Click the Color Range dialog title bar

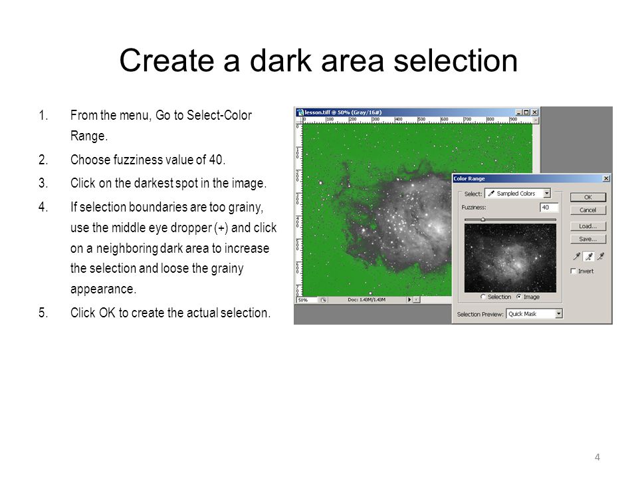tap(531, 178)
